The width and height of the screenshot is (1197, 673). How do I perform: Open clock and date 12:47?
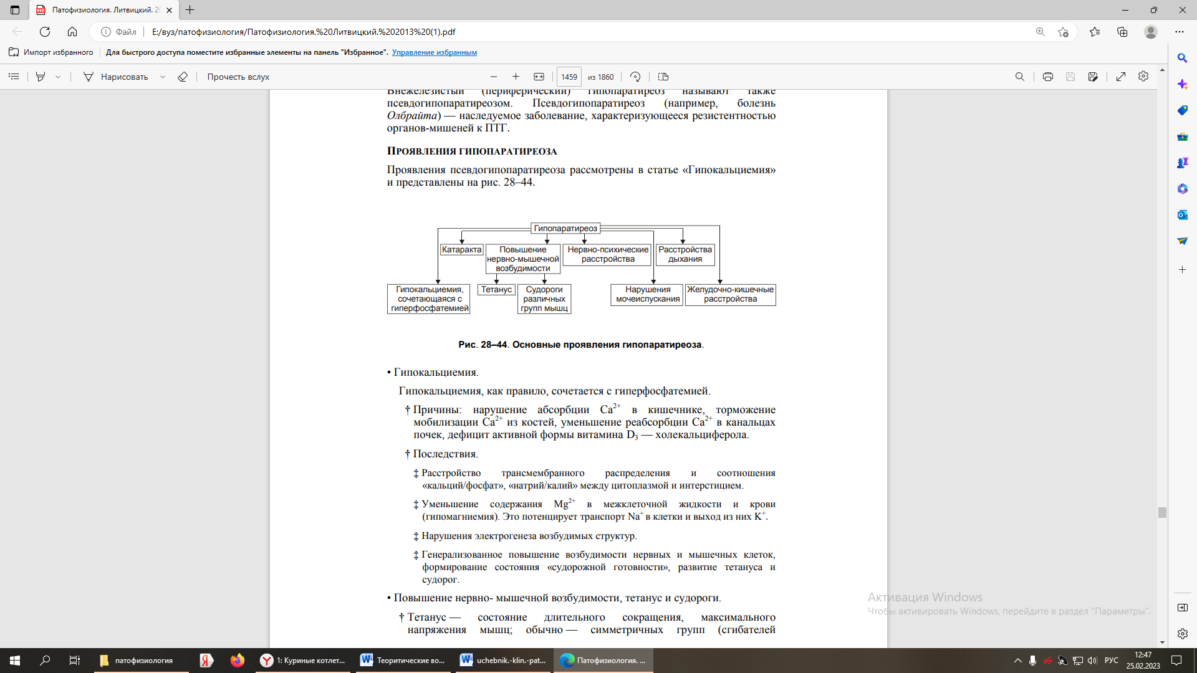coord(1143,661)
